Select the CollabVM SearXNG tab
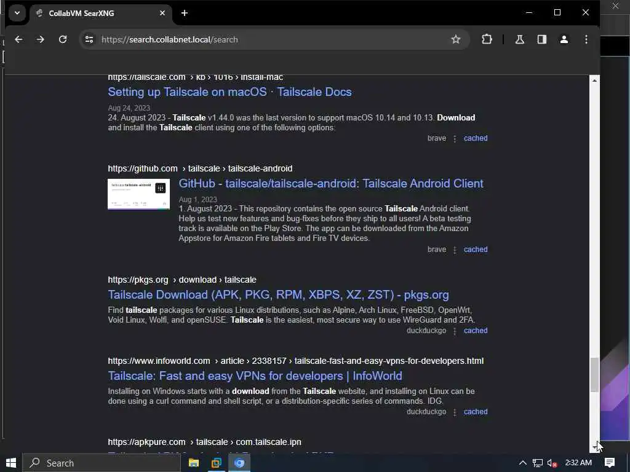Image resolution: width=630 pixels, height=472 pixels. coord(100,14)
